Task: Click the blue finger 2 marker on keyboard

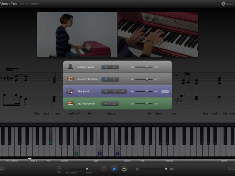Action: coord(100,153)
